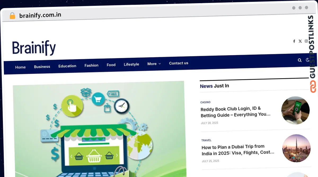Open the Dubai trip article thumbnail

click(296, 148)
